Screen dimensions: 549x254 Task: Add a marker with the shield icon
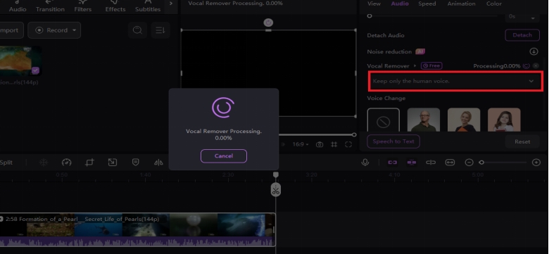[x=136, y=162]
